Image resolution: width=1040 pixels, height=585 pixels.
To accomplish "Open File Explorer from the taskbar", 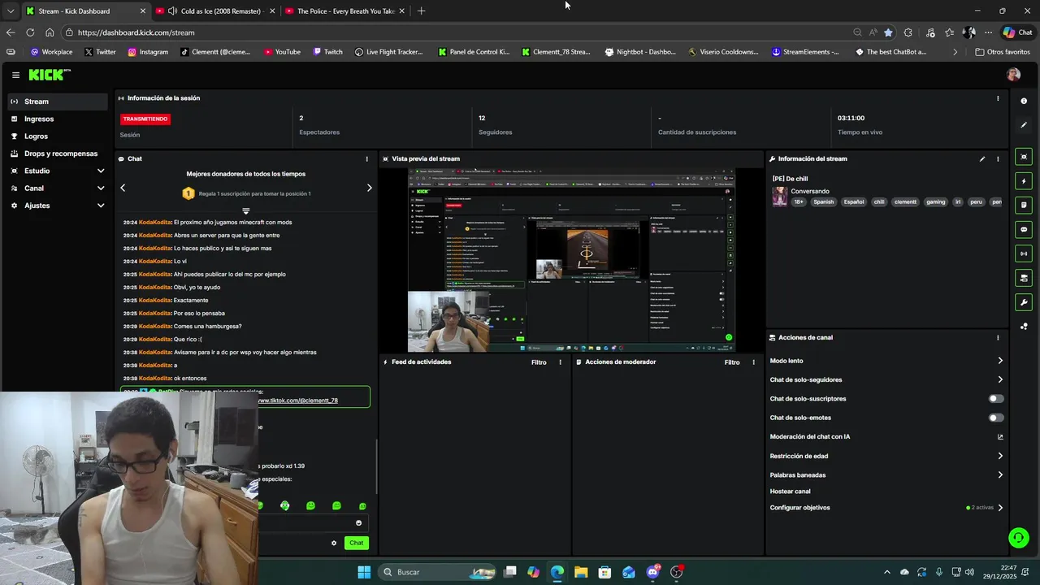I will (581, 572).
